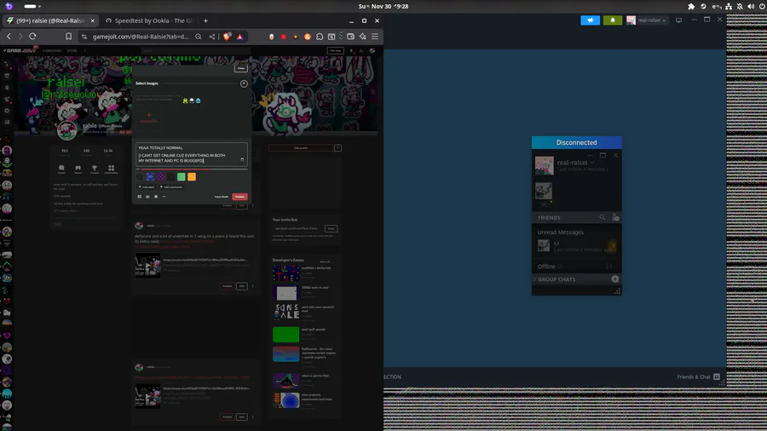Switch to the Speedtest by Ookla tab
767x431 pixels.
click(x=149, y=20)
